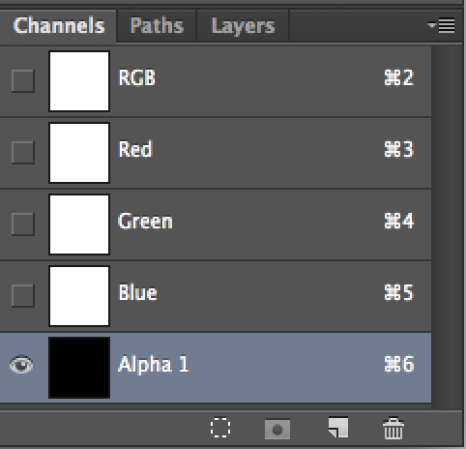Switch to the Paths tab

pos(157,25)
